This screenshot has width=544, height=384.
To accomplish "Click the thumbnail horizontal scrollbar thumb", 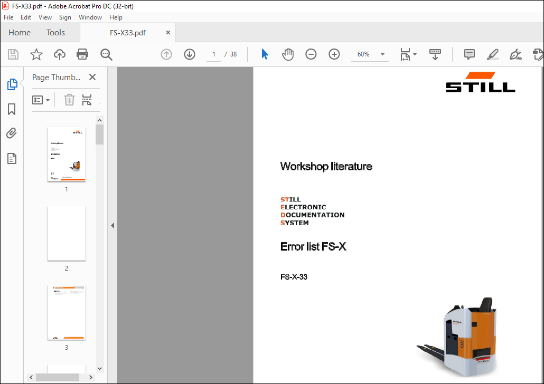I will (57, 377).
